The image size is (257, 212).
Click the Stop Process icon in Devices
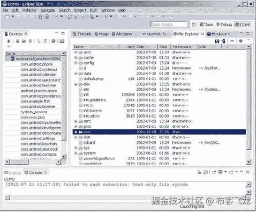tap(54, 41)
